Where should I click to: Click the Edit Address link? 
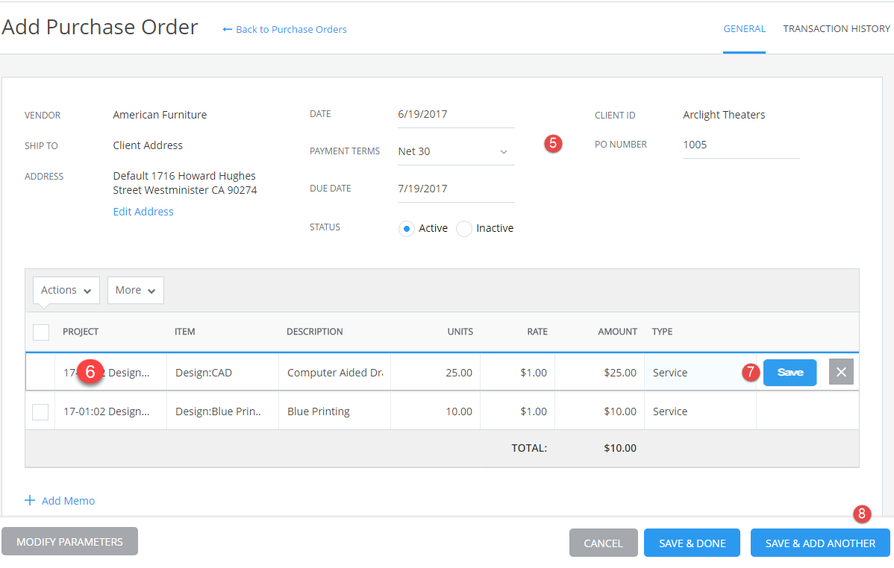click(x=143, y=212)
